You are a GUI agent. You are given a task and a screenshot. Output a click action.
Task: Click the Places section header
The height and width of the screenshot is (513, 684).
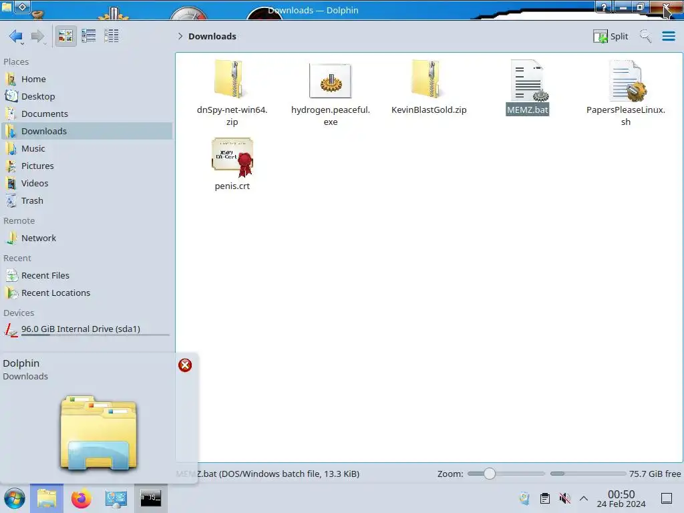[16, 62]
